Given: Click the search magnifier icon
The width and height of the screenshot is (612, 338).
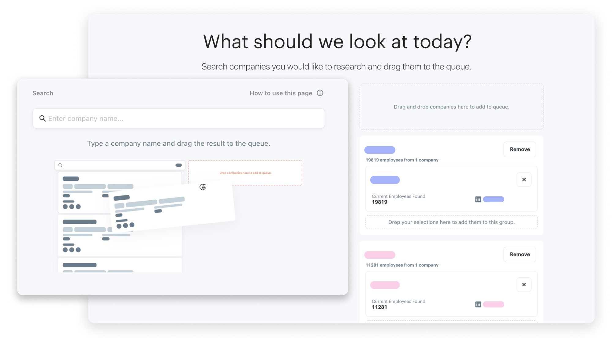Looking at the screenshot, I should tap(42, 118).
